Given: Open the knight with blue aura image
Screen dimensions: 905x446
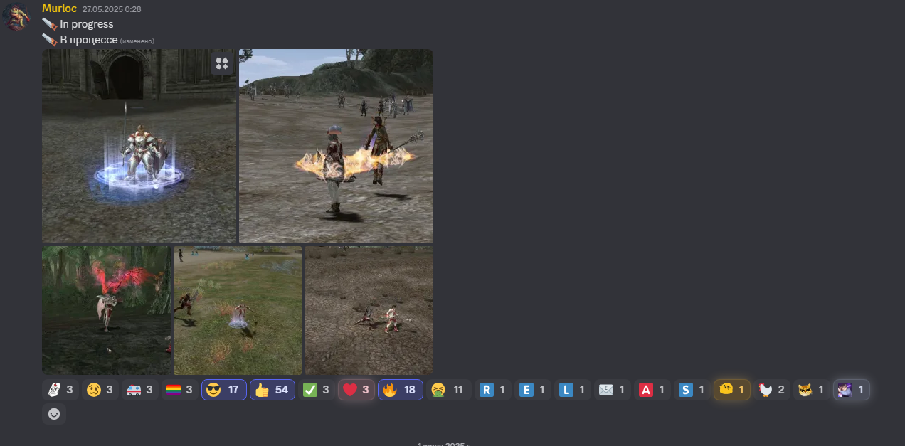Looking at the screenshot, I should pyautogui.click(x=139, y=146).
